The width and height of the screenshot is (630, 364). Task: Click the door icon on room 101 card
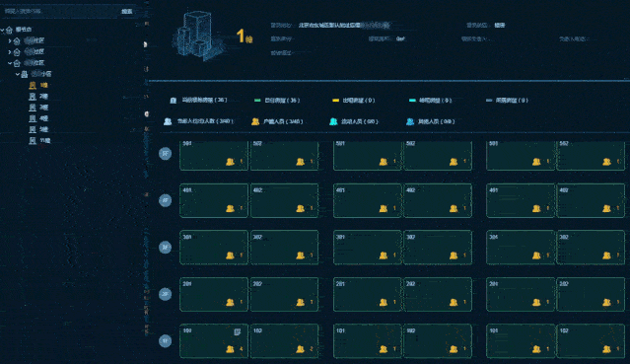click(x=237, y=331)
